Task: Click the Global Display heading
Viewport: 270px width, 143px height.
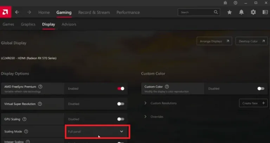Action: click(x=14, y=43)
